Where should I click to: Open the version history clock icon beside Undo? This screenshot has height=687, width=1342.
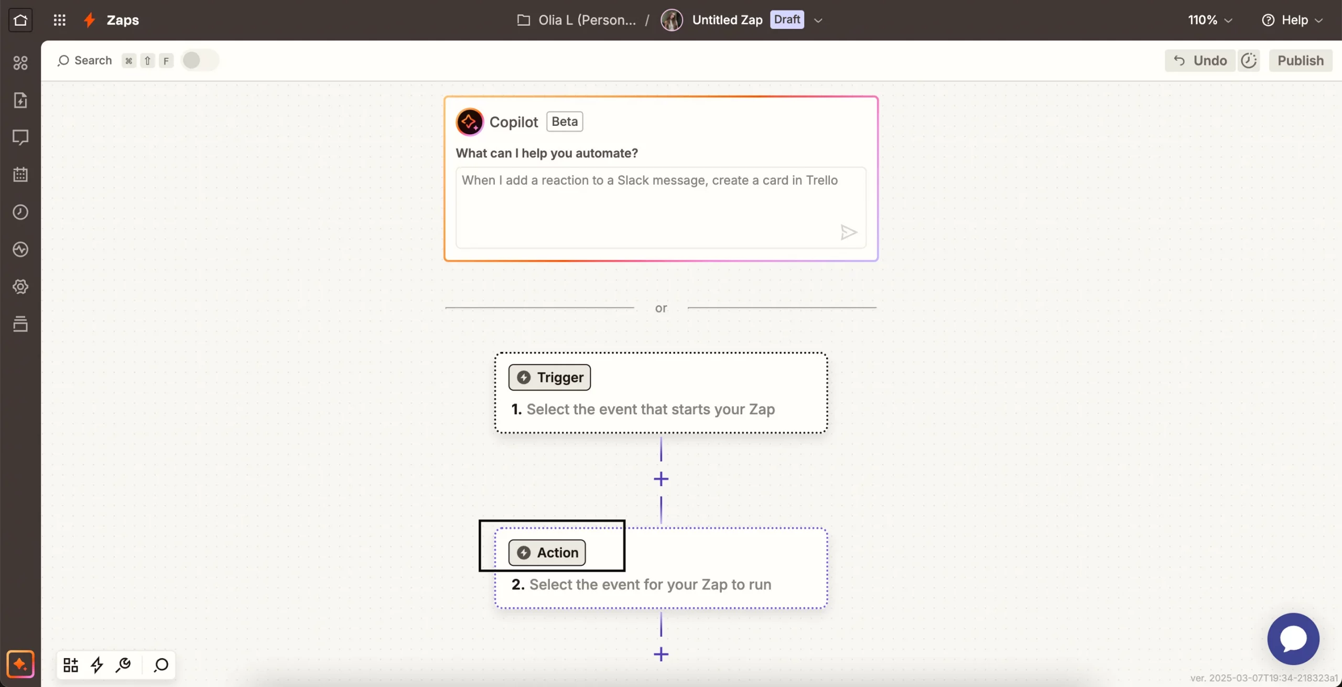tap(1249, 60)
